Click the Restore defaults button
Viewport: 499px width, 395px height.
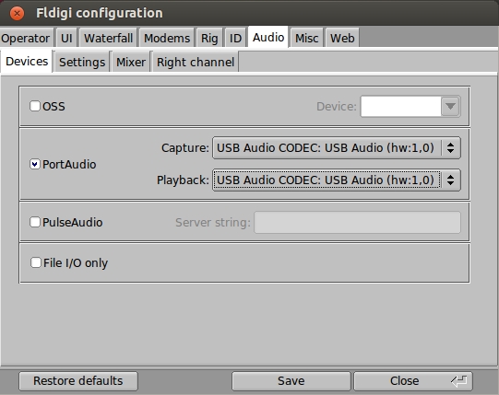click(78, 380)
